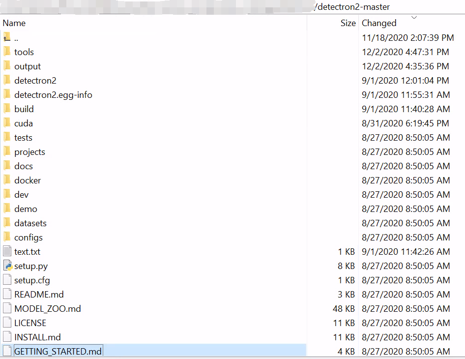Sort files by Name column header

pyautogui.click(x=14, y=23)
